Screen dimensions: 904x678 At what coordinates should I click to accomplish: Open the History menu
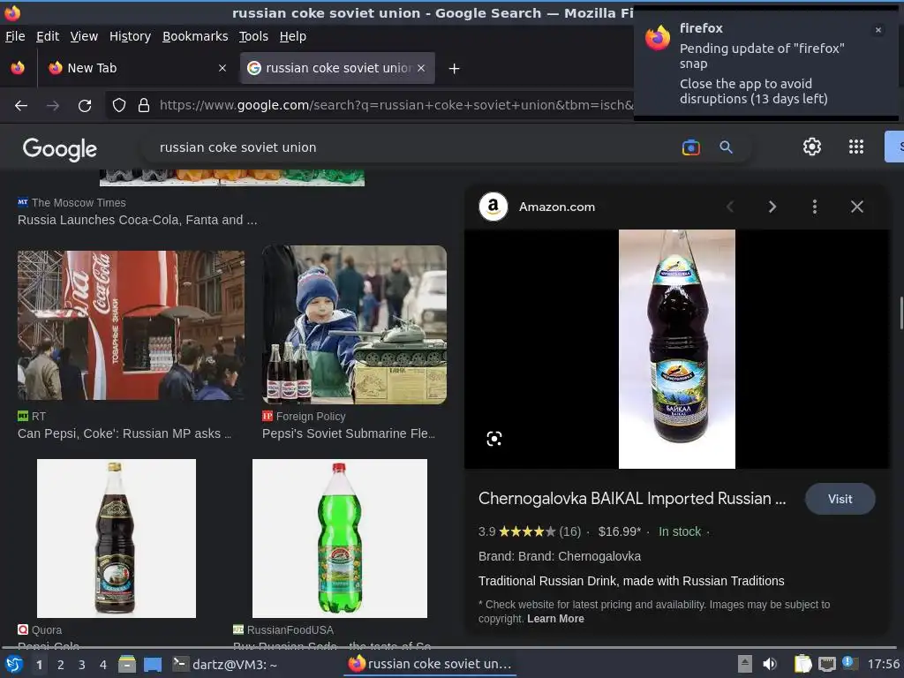point(131,36)
